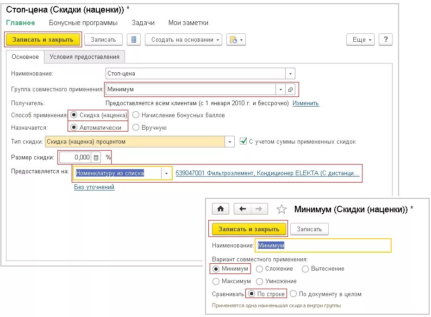Screen dimensions: 431x317
Task: Open Мои заметки section
Action: [188, 23]
